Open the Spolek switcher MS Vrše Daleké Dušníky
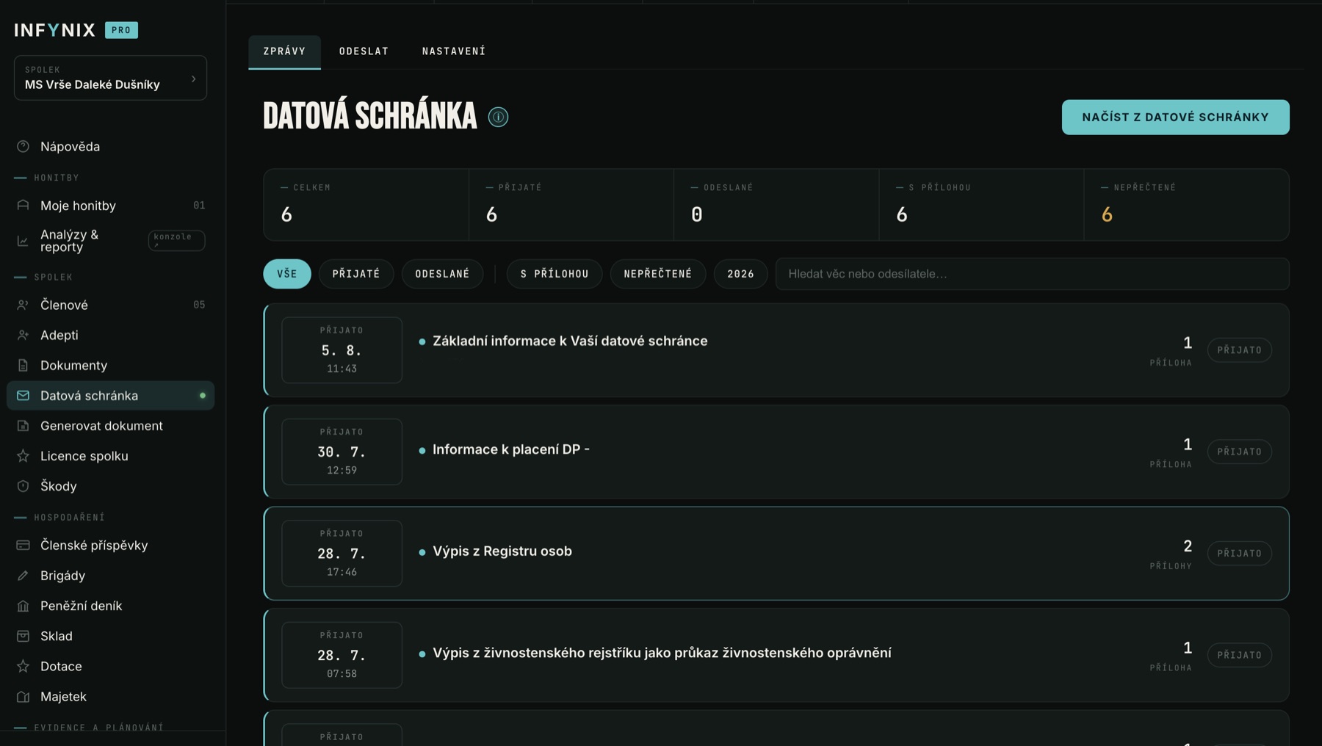 click(110, 78)
